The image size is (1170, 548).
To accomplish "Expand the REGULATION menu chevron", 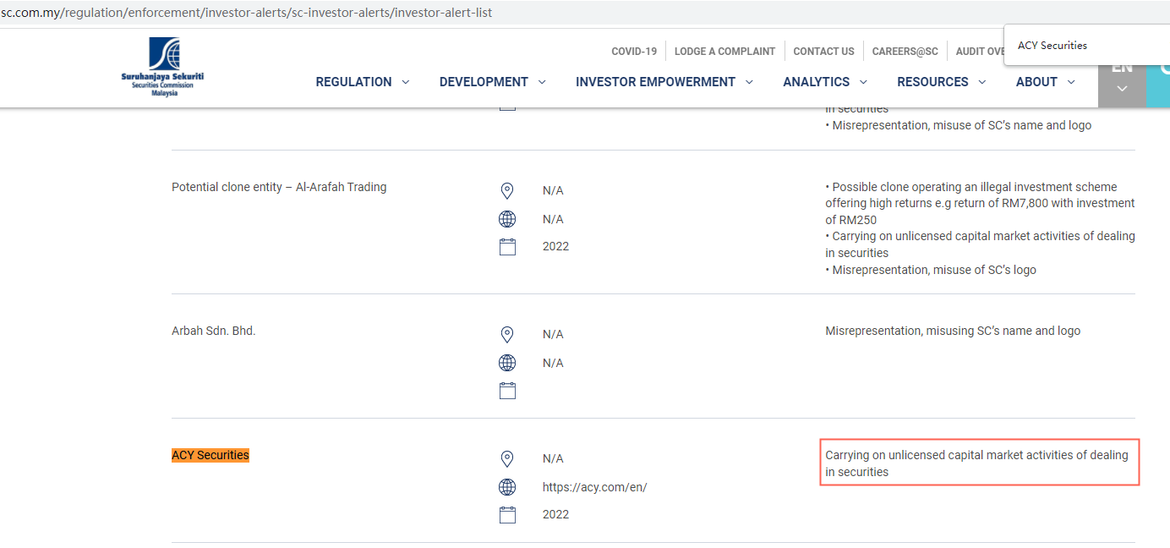I will tap(406, 82).
